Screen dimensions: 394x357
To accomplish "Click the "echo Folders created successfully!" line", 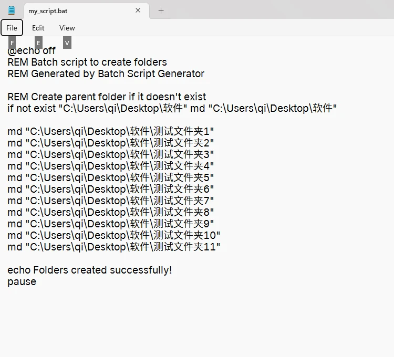I will [90, 270].
